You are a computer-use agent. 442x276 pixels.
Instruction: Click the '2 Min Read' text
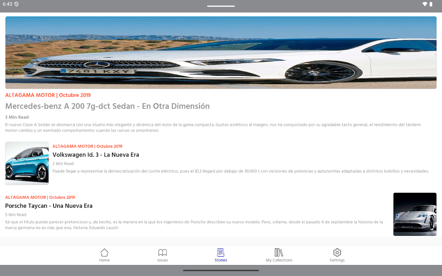tap(63, 164)
